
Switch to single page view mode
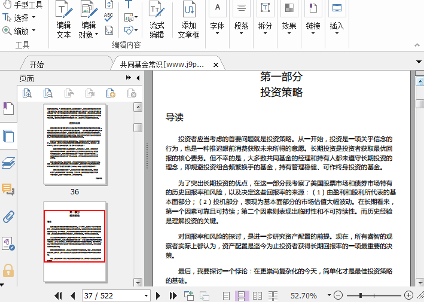226,295
